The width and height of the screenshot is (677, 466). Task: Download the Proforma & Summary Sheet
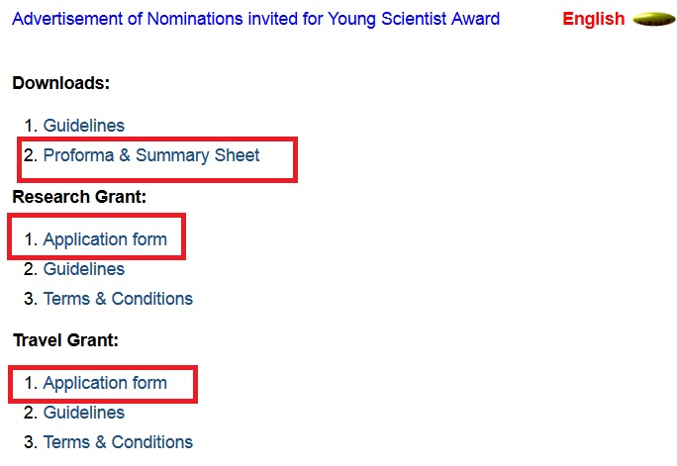(x=151, y=155)
